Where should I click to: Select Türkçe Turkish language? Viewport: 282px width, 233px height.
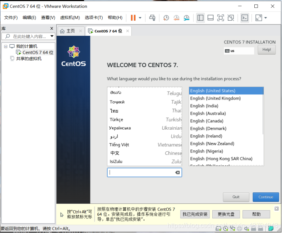point(144,120)
